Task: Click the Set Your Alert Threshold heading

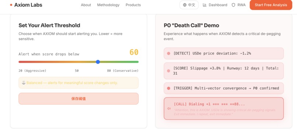Action: pyautogui.click(x=49, y=25)
